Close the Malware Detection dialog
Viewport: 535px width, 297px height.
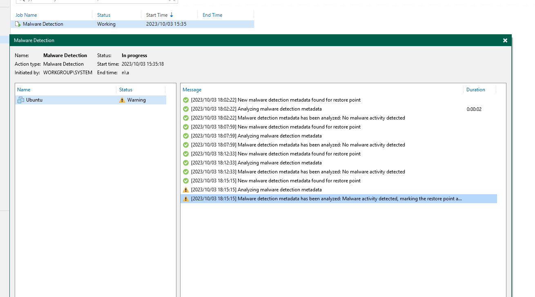(505, 40)
